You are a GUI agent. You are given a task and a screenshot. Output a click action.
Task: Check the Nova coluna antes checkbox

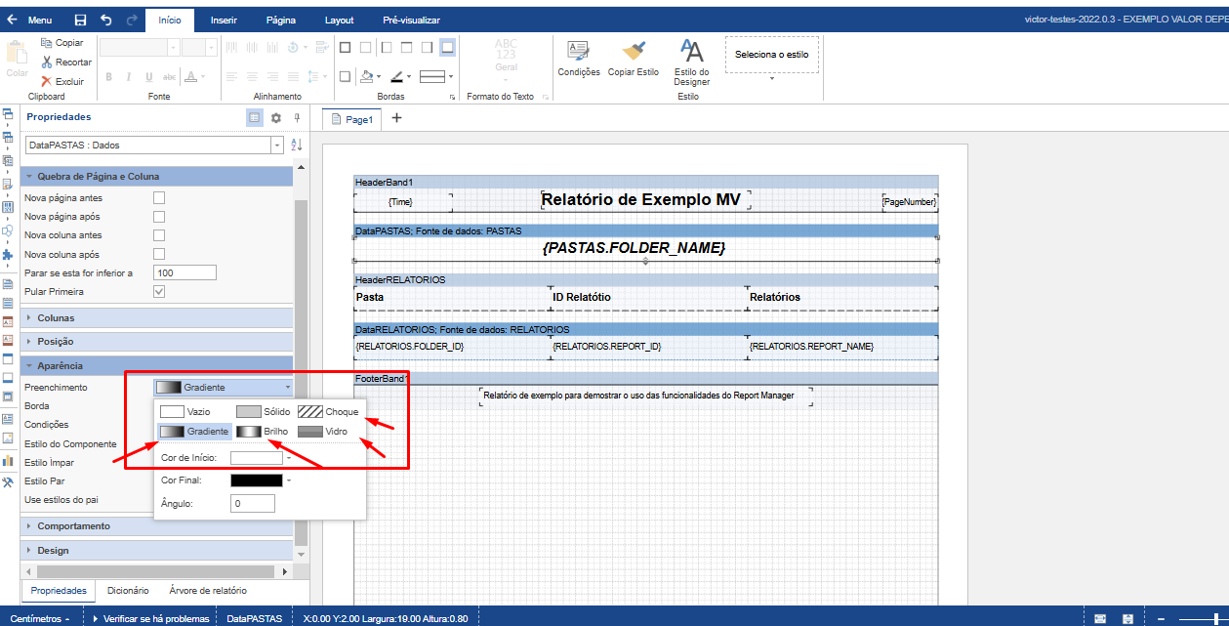pyautogui.click(x=159, y=235)
